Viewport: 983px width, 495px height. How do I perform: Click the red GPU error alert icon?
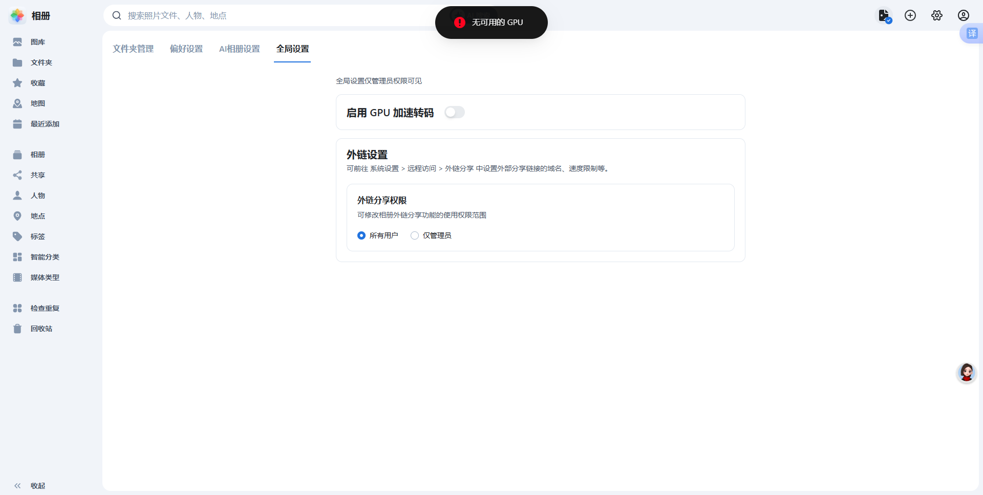(x=460, y=23)
